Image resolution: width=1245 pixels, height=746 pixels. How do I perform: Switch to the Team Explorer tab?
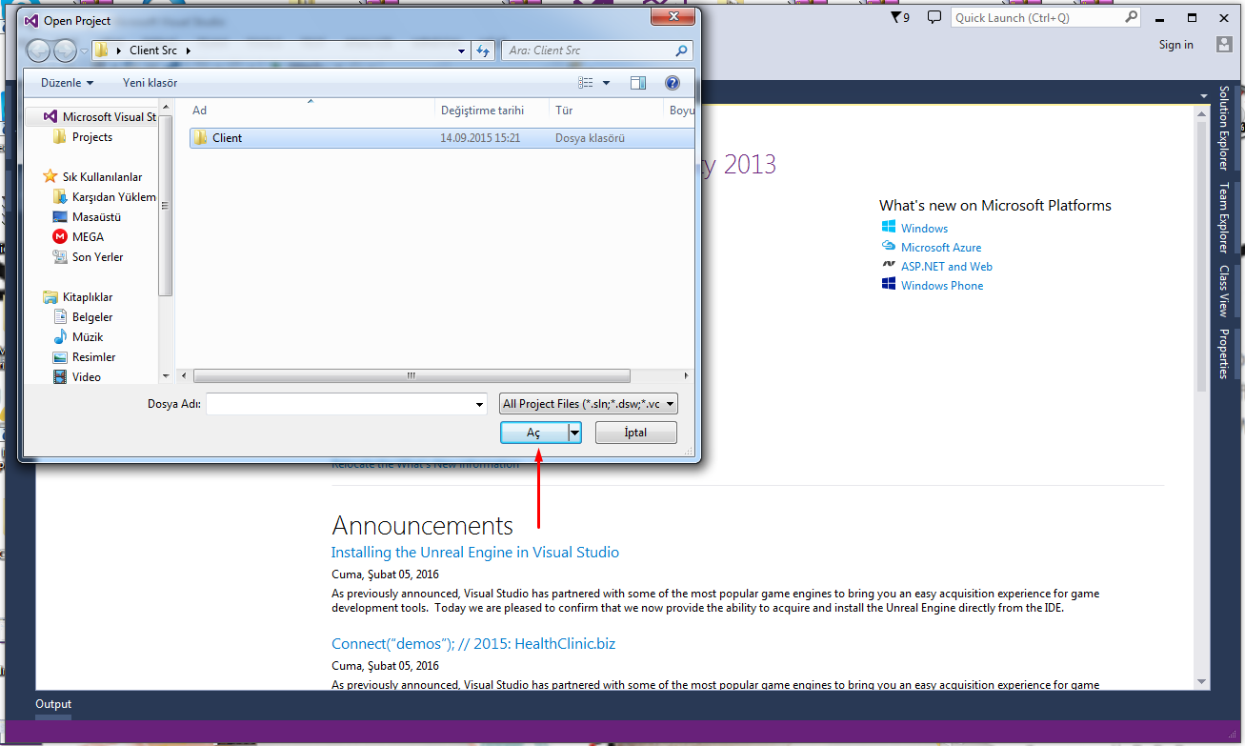1224,218
